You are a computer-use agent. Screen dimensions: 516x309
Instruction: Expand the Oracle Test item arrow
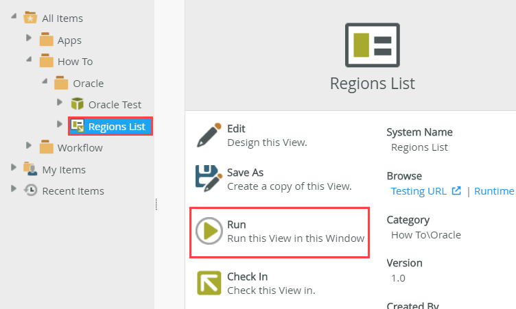click(60, 104)
